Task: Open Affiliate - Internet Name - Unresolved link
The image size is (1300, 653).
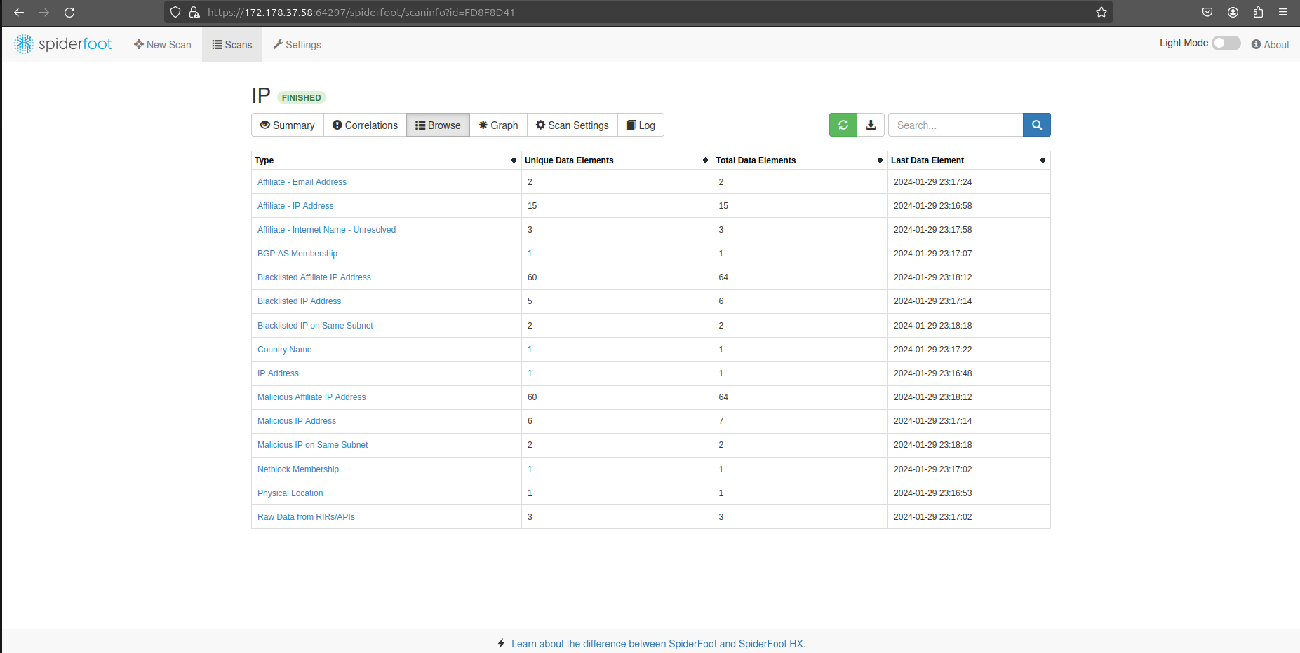Action: (326, 230)
